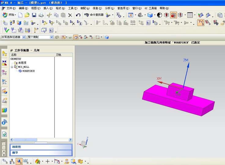Click the Undo arrow icon
Viewport: 225px width, 165px height.
pos(78,15)
